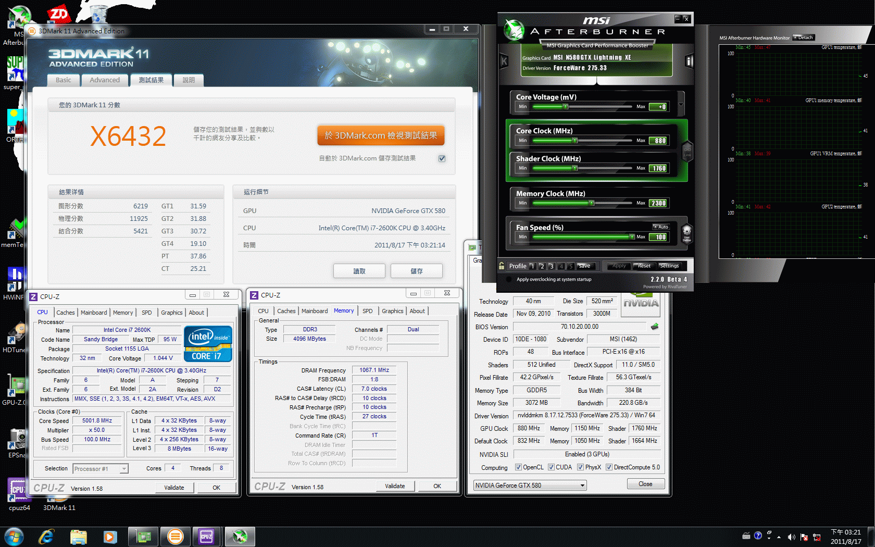
Task: Click the Core Clock value field 880
Action: click(x=659, y=141)
